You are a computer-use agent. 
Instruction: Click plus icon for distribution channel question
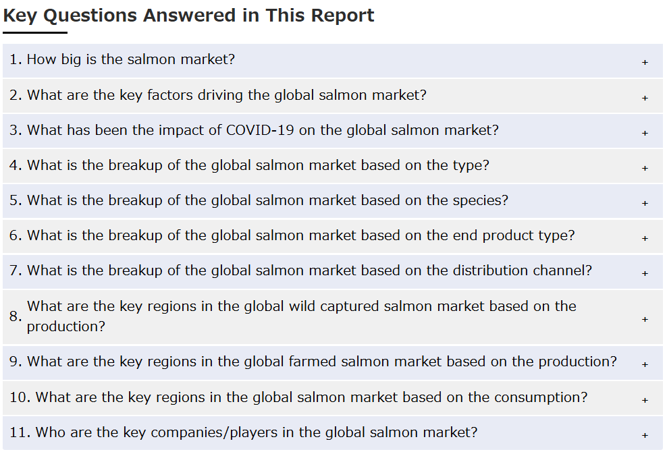(645, 274)
